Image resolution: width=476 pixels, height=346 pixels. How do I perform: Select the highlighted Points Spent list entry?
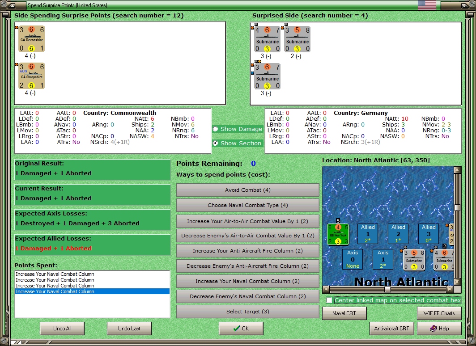coord(92,291)
